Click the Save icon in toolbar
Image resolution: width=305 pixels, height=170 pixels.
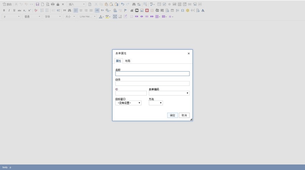pyautogui.click(x=37, y=4)
